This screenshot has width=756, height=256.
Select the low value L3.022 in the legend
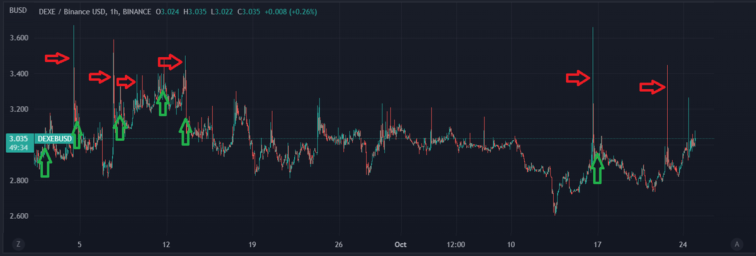click(x=221, y=12)
